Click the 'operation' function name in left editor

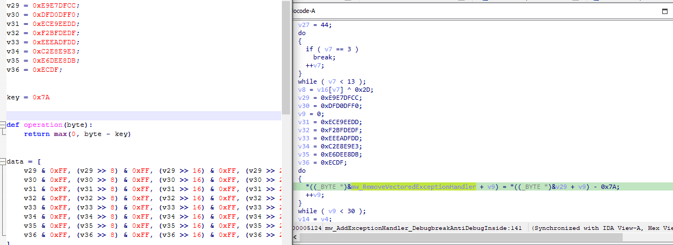tap(43, 125)
